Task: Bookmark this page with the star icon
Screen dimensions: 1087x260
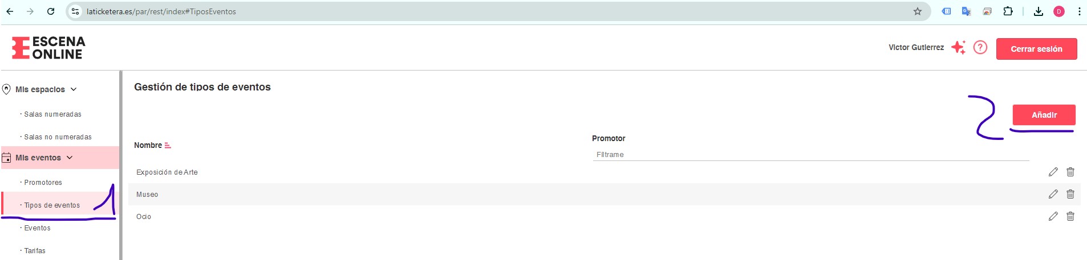Action: tap(918, 11)
